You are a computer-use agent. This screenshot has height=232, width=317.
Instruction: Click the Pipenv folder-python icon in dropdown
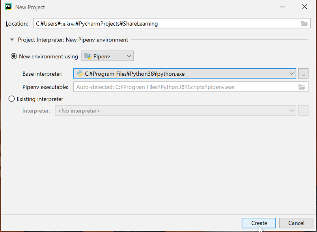(88, 56)
